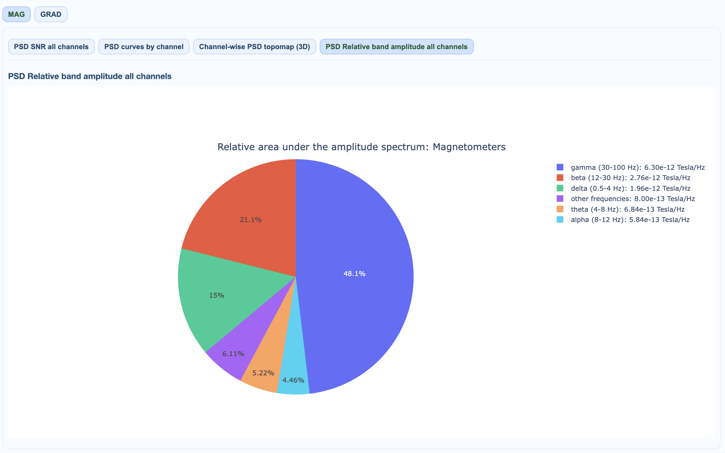The image size is (725, 453).
Task: Toggle beta (12-30 Hz) legend entry
Action: (630, 178)
